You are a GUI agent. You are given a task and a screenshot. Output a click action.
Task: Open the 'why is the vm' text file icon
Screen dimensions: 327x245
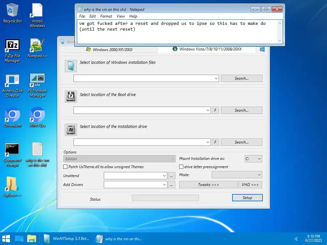(37, 155)
